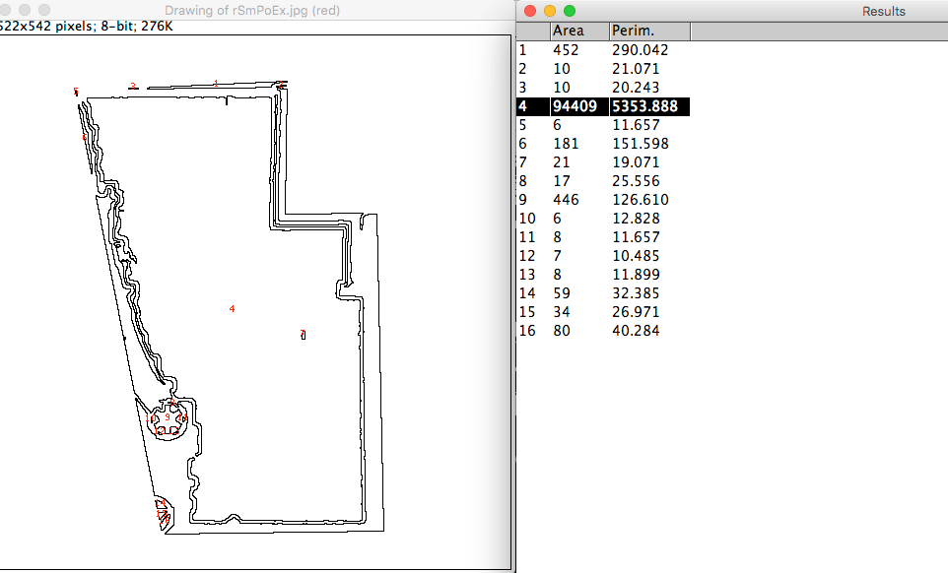Click perimeter value 151.598
This screenshot has height=573, width=948.
pos(640,144)
